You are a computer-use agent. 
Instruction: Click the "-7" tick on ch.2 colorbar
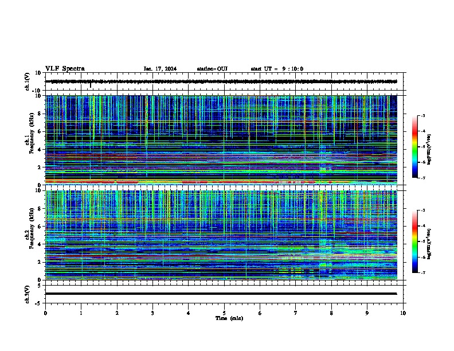point(422,272)
